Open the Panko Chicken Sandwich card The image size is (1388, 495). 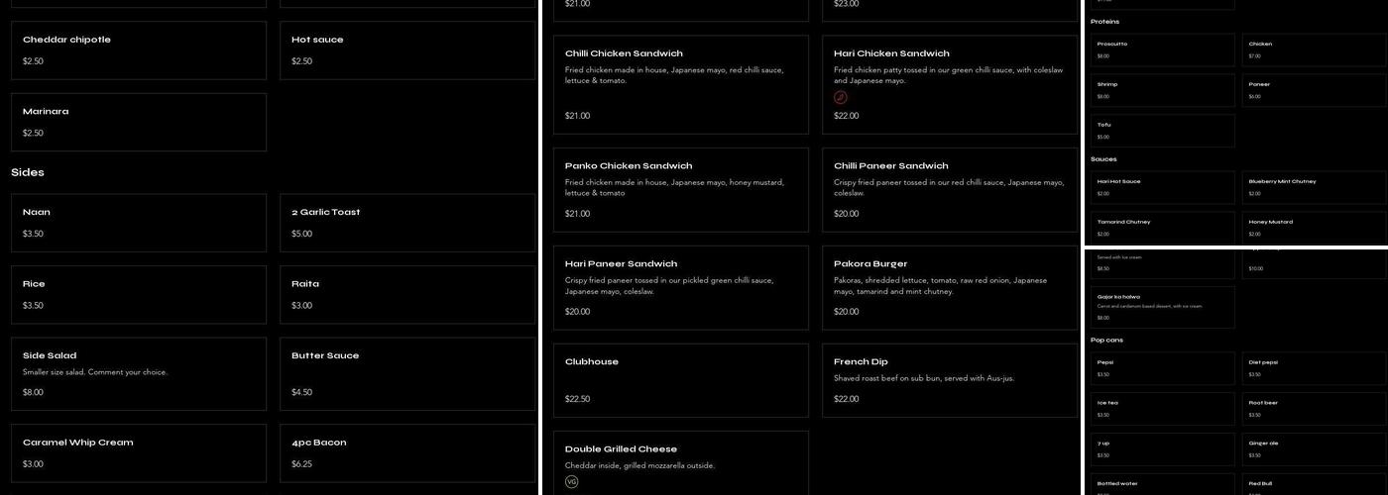680,189
